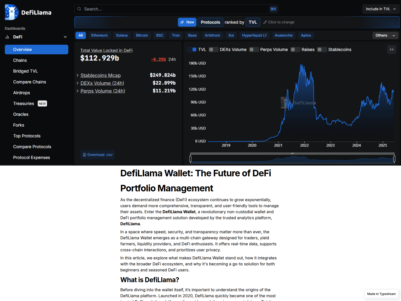
Task: Click the sparkle New button
Action: pyautogui.click(x=187, y=22)
